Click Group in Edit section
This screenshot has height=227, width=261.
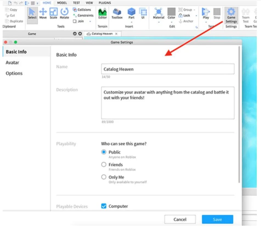185,10
